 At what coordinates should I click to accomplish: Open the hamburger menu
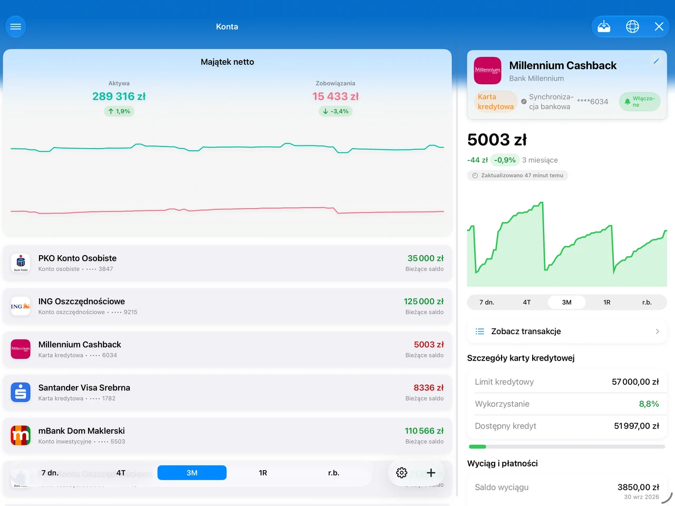(x=16, y=26)
